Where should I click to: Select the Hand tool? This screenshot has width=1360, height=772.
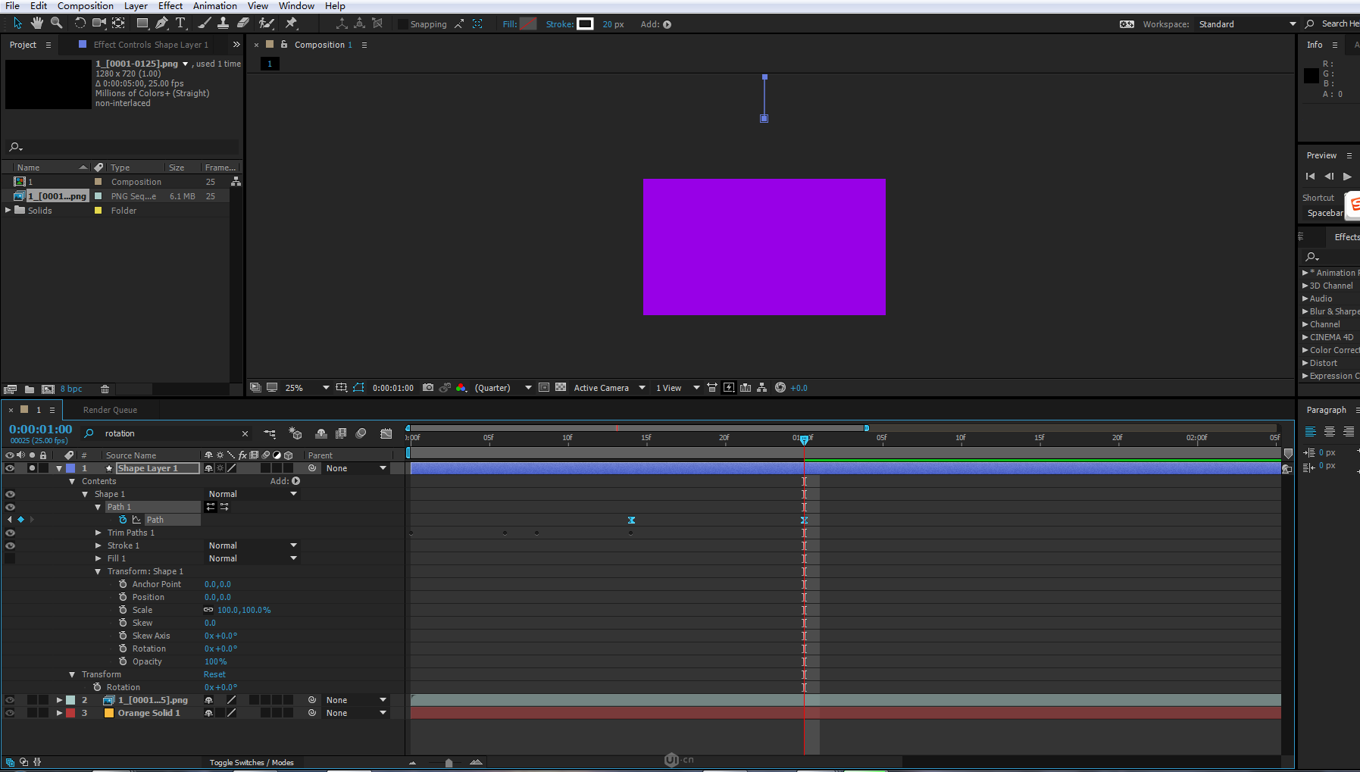(x=36, y=23)
